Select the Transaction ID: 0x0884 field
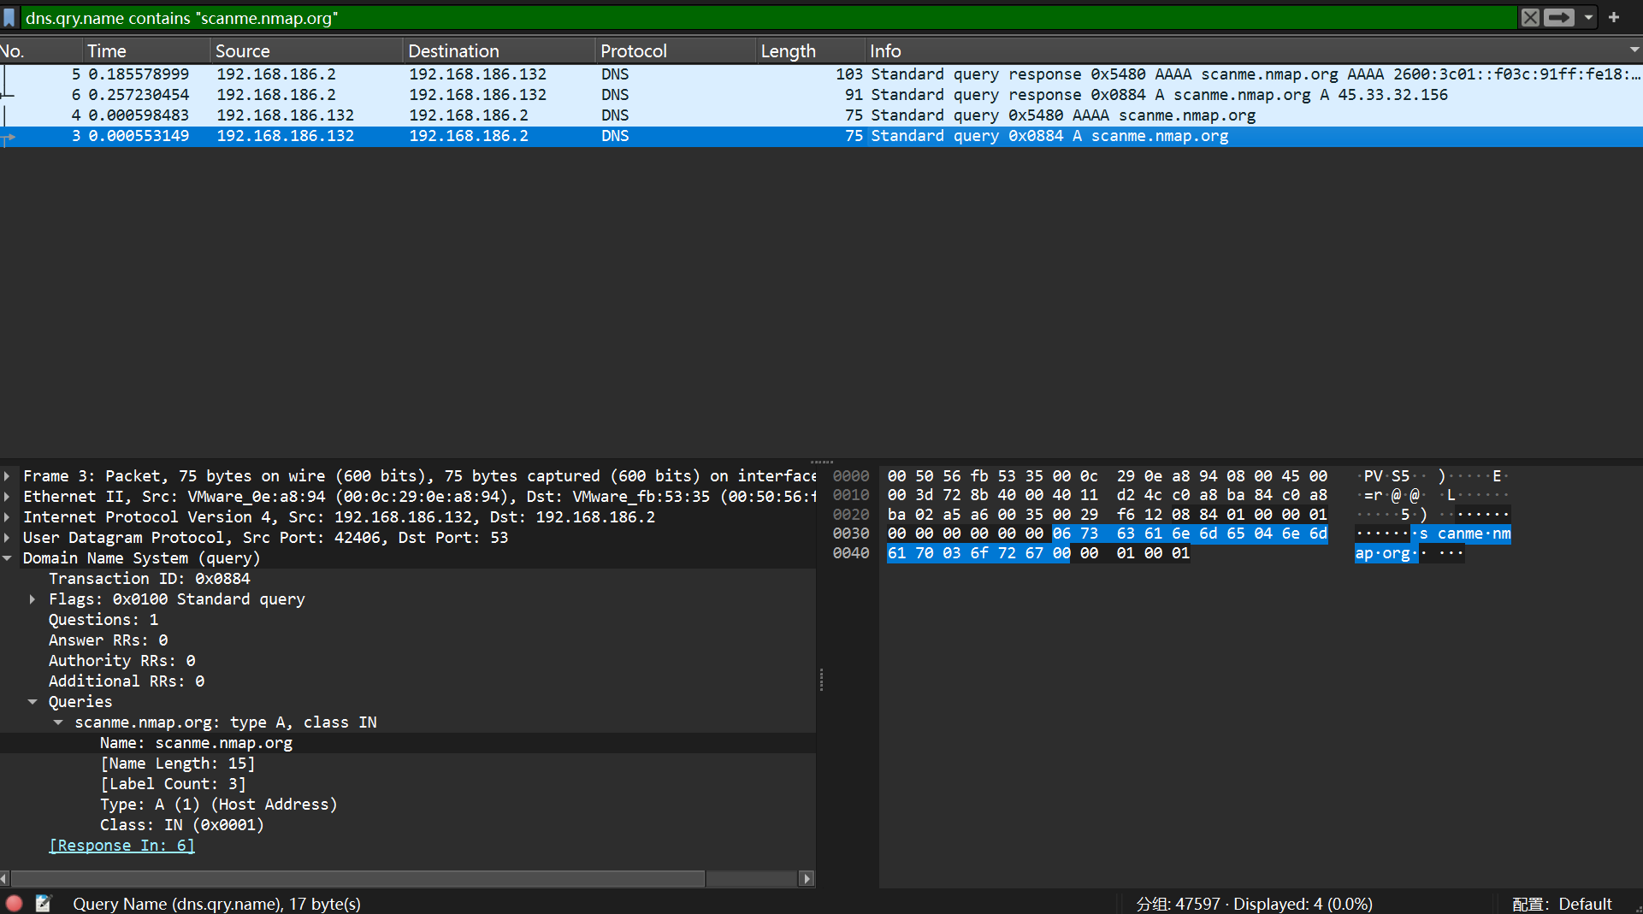Screen dimensions: 1643x914 click(150, 579)
